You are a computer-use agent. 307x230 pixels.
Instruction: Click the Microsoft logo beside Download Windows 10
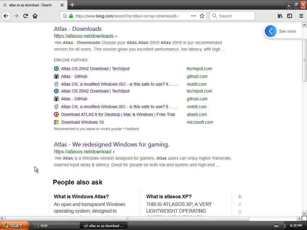pyautogui.click(x=56, y=122)
